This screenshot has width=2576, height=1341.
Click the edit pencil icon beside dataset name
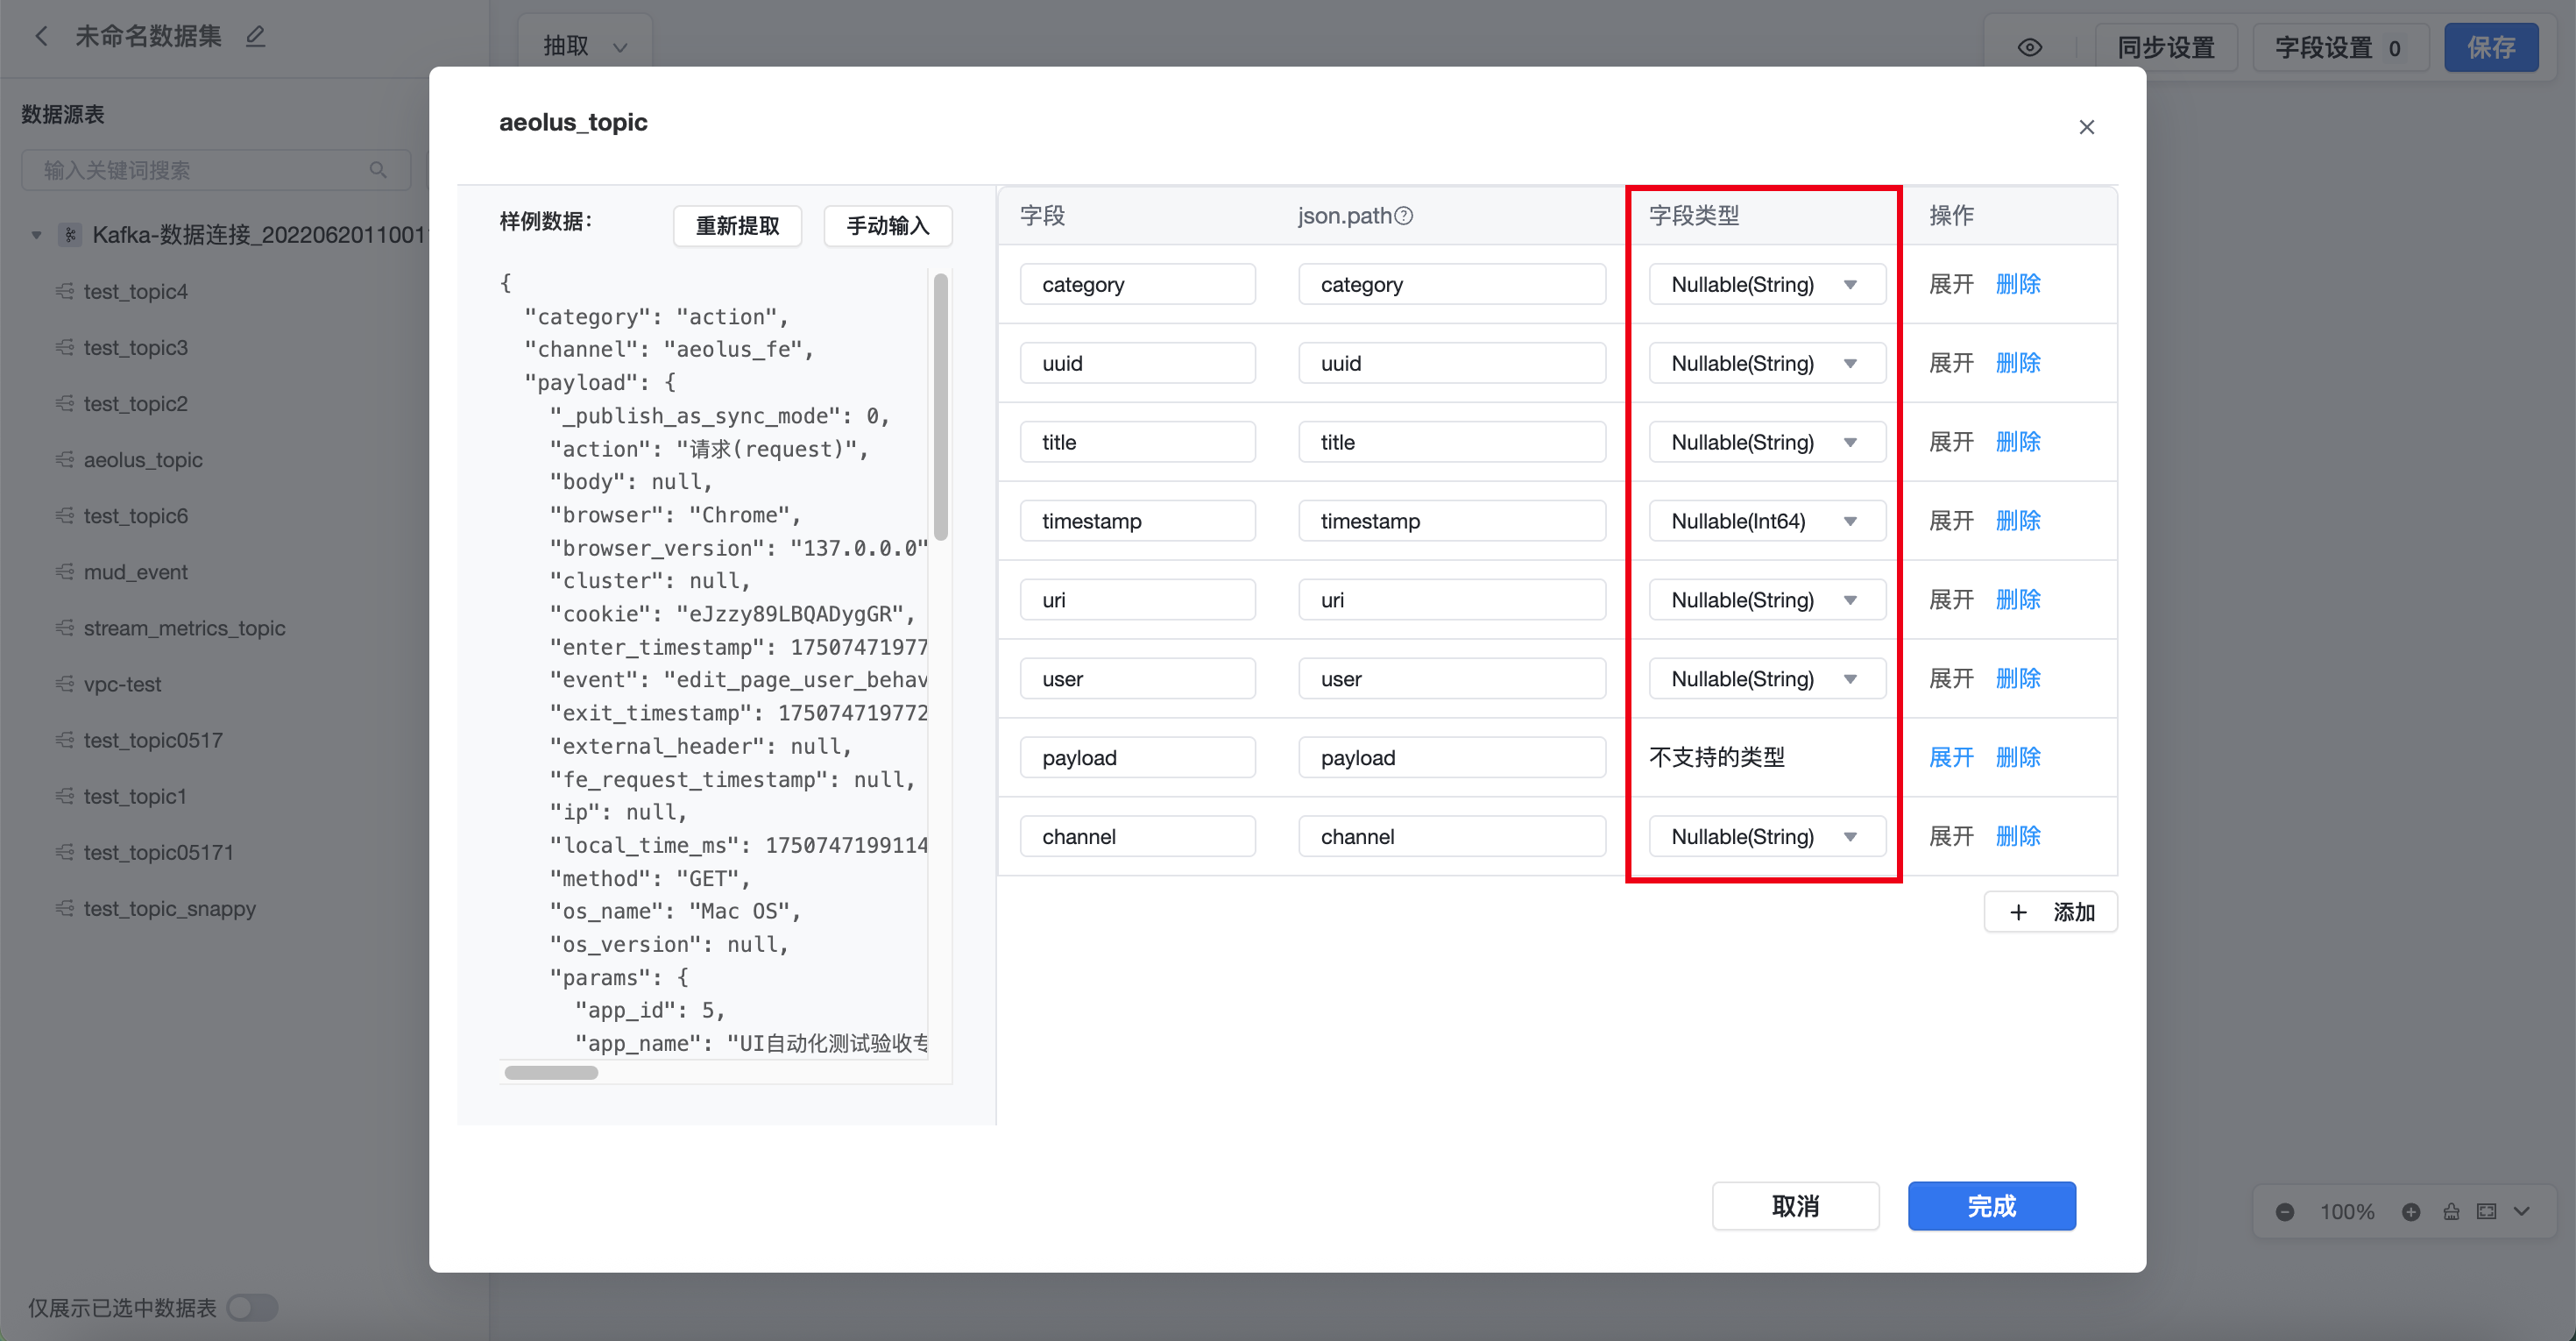point(256,37)
